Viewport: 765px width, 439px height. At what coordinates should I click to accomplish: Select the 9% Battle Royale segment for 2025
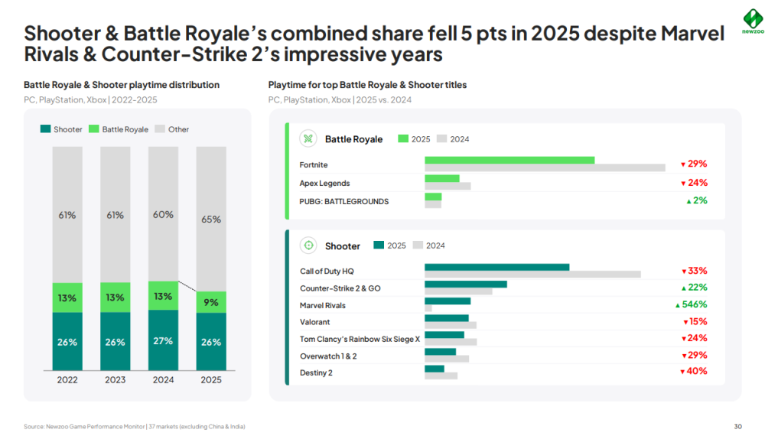pyautogui.click(x=211, y=302)
